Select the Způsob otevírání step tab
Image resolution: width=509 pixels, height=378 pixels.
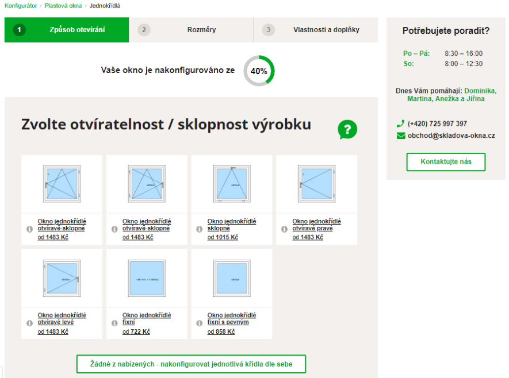pos(67,30)
